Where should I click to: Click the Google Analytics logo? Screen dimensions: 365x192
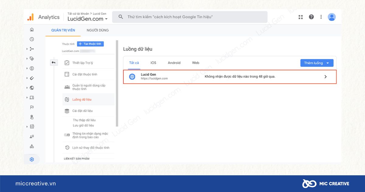(x=30, y=17)
